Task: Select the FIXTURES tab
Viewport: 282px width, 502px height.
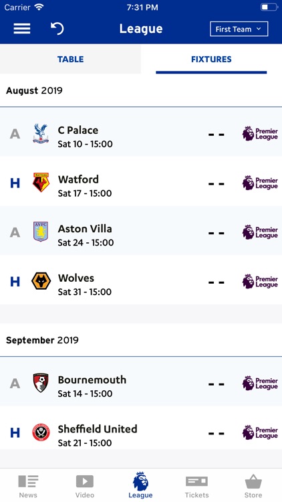Action: [x=211, y=59]
